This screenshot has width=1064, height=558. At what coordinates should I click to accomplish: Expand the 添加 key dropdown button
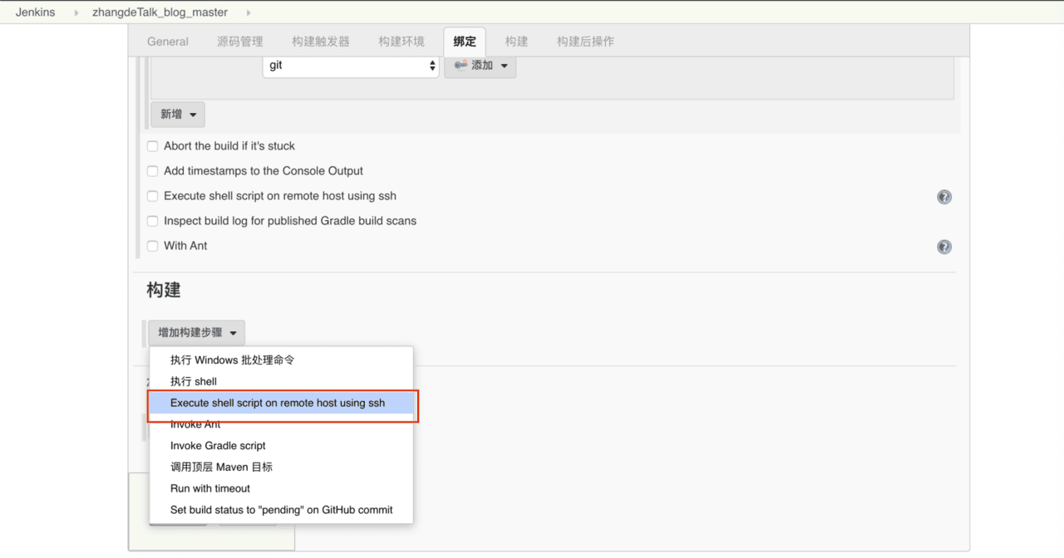click(480, 65)
